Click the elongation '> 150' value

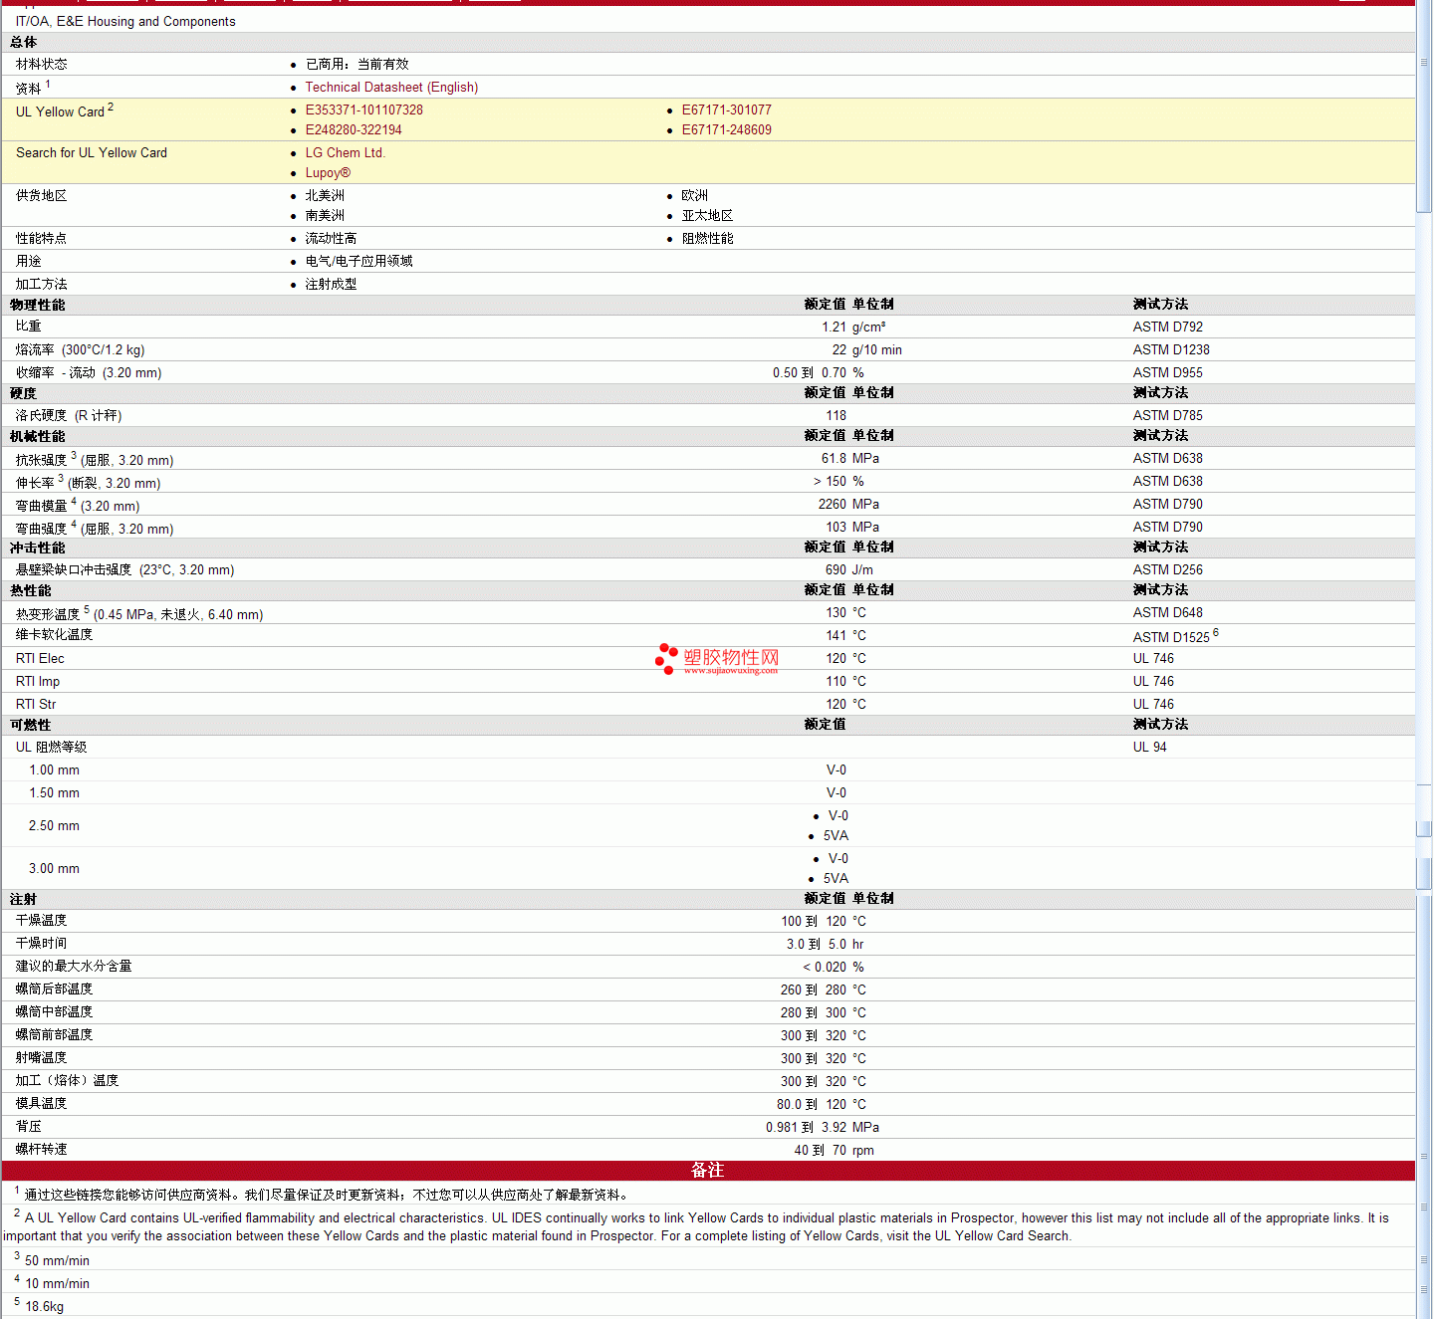coord(830,482)
